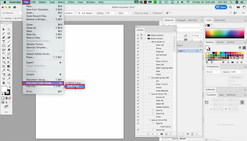The image size is (247, 141).
Task: Choose the Lasso tool
Action: coord(9,34)
